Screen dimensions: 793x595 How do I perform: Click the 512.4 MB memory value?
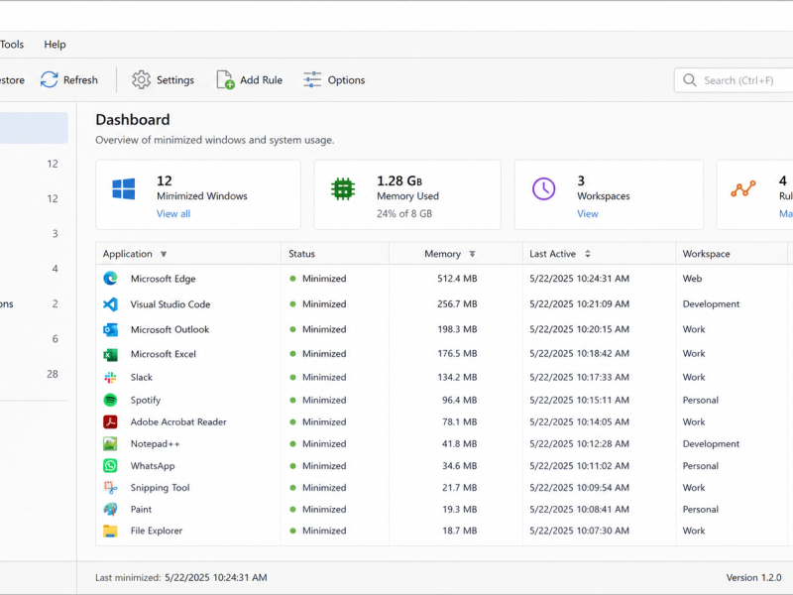[457, 279]
